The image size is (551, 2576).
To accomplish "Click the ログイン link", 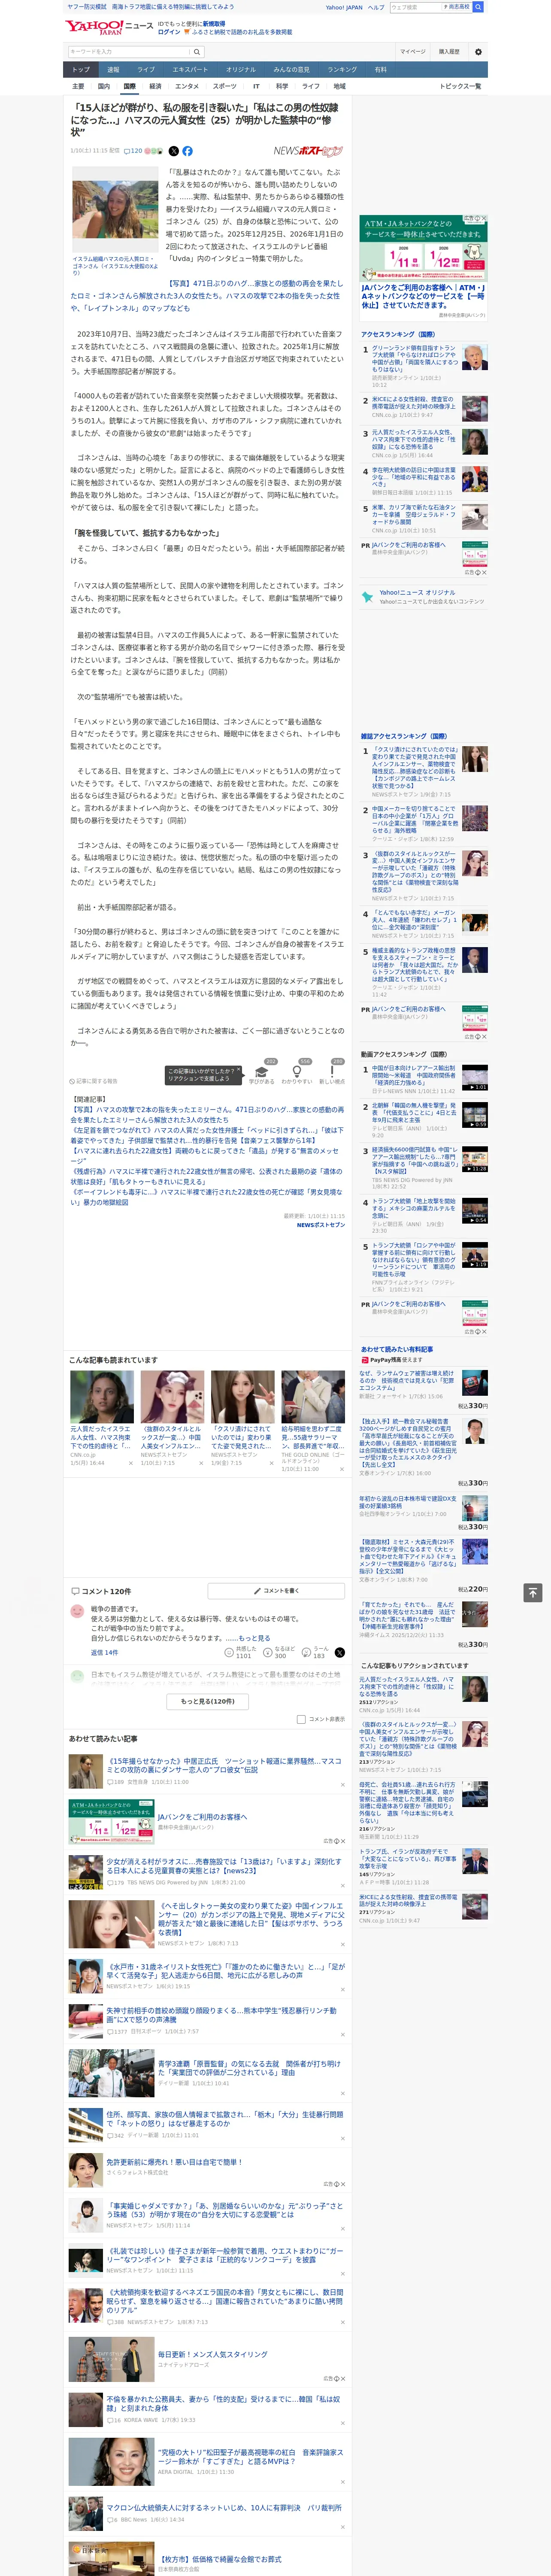I will 169,32.
